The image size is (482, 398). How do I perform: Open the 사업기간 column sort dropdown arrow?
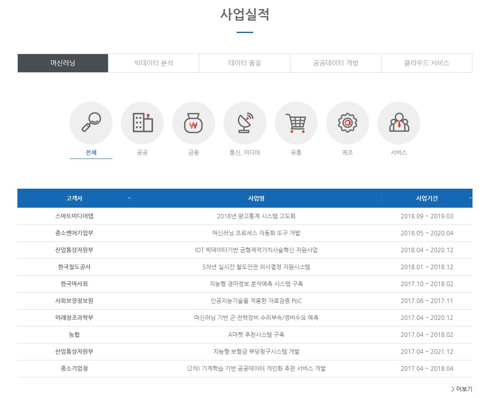click(x=470, y=198)
